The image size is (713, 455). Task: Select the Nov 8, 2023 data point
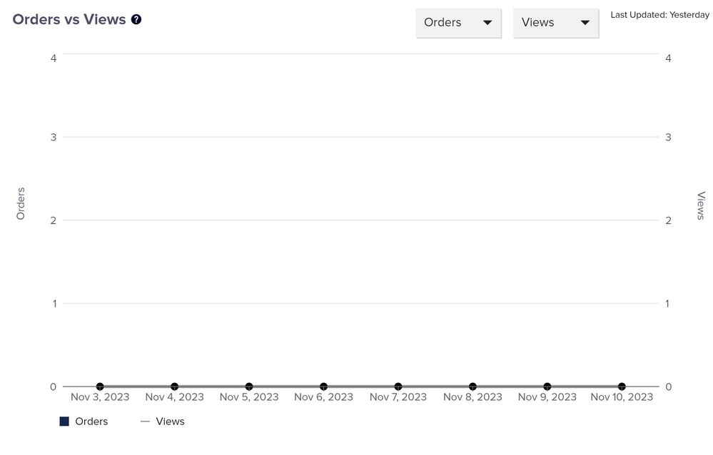[472, 387]
